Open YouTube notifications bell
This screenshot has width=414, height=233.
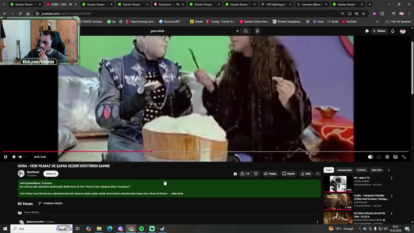click(x=393, y=31)
